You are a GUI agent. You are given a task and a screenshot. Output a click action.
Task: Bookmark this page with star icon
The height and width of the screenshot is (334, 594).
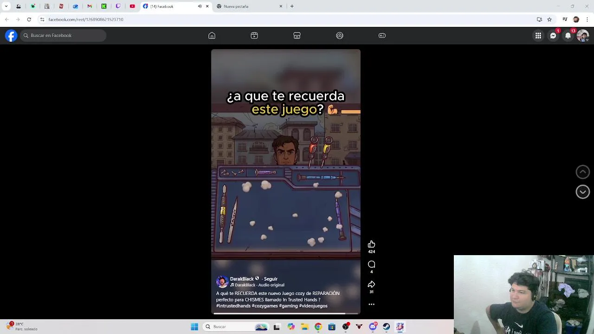[x=549, y=19]
